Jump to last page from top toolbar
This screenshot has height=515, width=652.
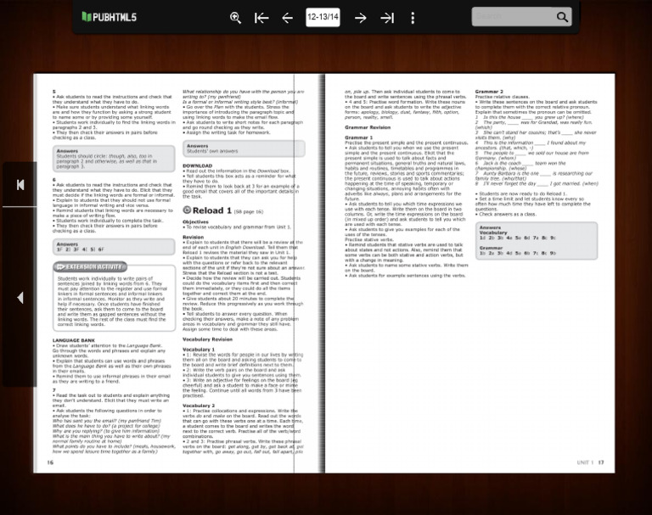point(387,18)
